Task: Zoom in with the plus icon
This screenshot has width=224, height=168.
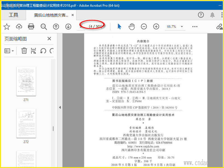Action: 156,27
